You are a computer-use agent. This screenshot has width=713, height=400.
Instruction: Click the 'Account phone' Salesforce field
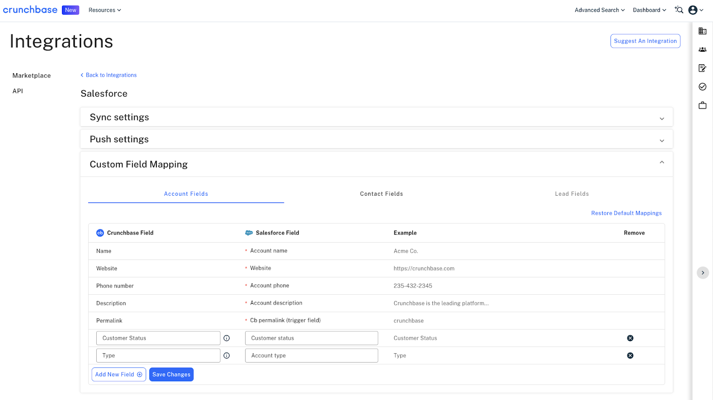(x=270, y=285)
